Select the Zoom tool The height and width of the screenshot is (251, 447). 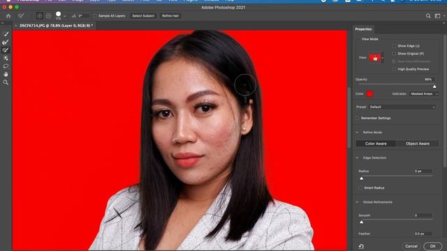point(6,82)
